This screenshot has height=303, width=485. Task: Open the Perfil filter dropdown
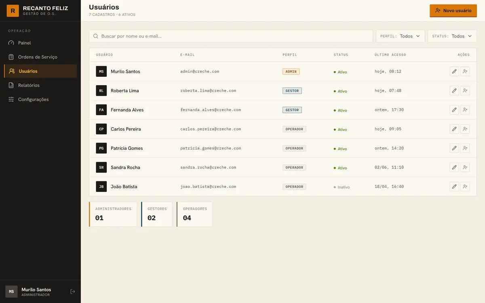pyautogui.click(x=401, y=36)
